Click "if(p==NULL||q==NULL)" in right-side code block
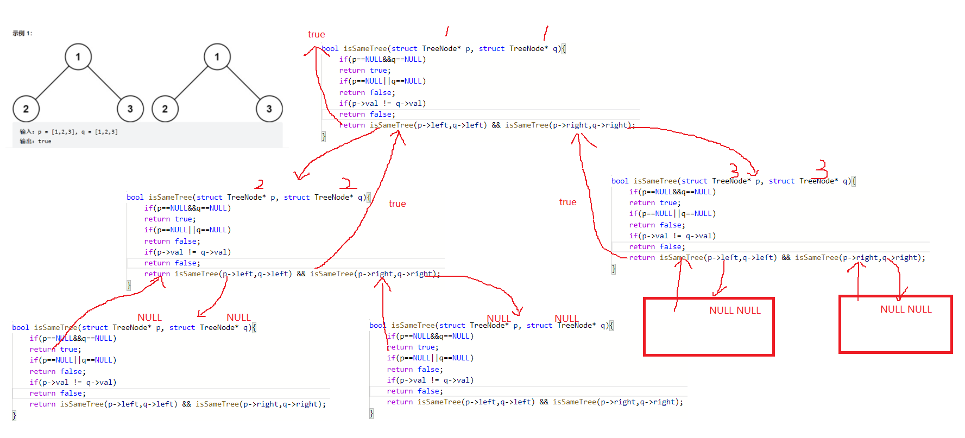This screenshot has height=438, width=965. [x=672, y=214]
